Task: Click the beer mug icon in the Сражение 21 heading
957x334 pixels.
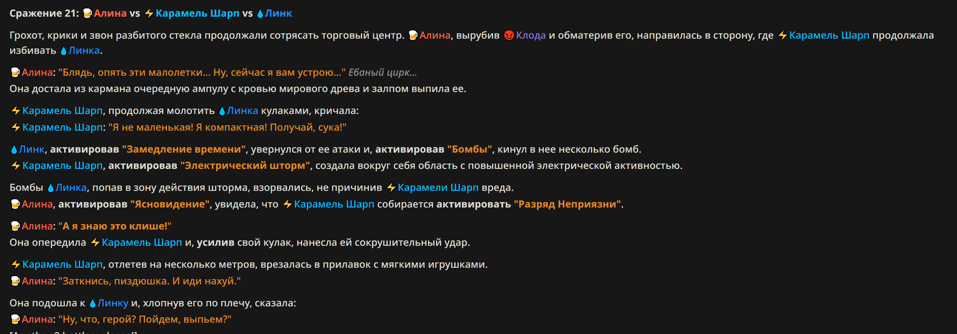Action: point(87,13)
